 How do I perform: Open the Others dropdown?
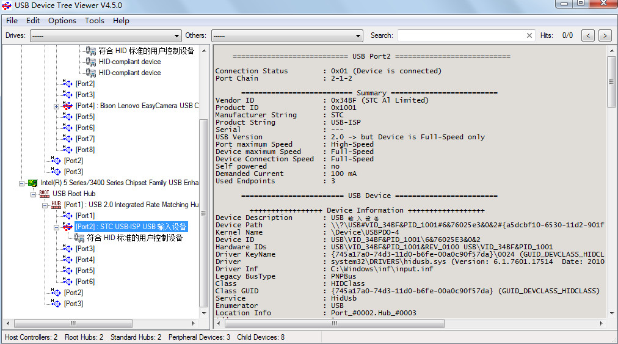pyautogui.click(x=287, y=35)
